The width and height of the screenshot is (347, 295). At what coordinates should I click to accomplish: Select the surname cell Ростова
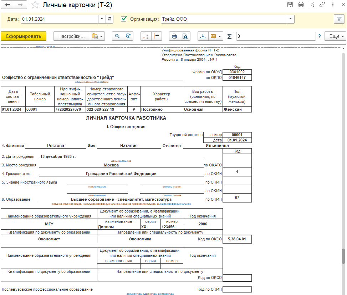pyautogui.click(x=56, y=146)
